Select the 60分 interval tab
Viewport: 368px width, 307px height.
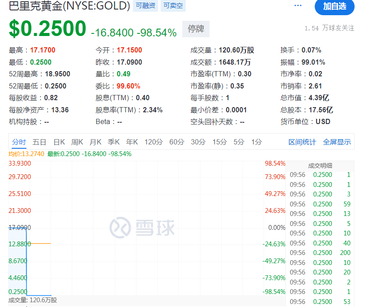(177, 142)
